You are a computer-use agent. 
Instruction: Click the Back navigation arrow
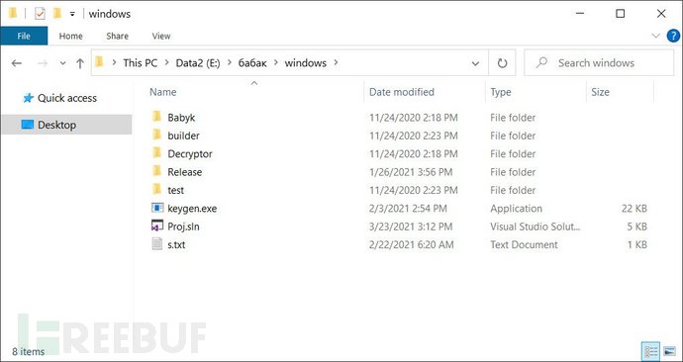pos(17,63)
